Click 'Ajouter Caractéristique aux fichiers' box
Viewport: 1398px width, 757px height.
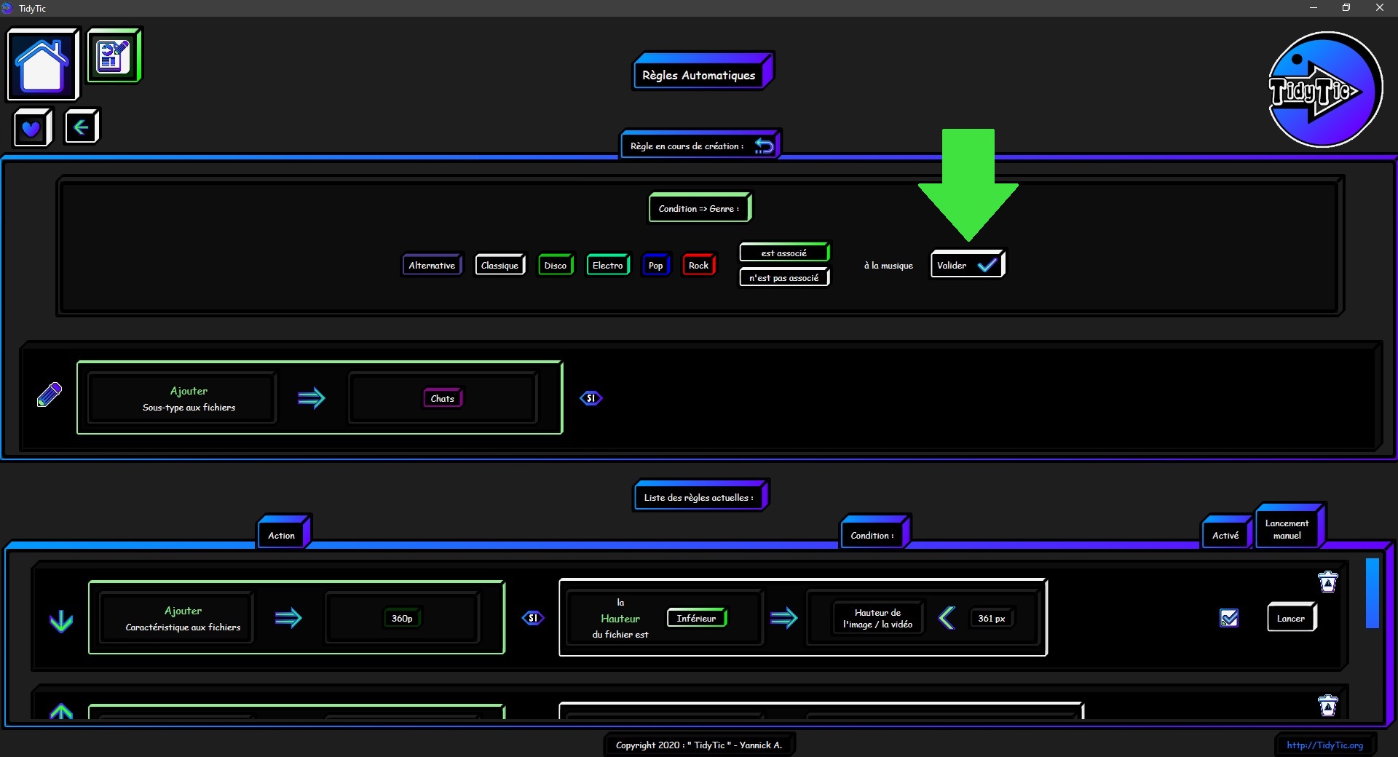178,618
